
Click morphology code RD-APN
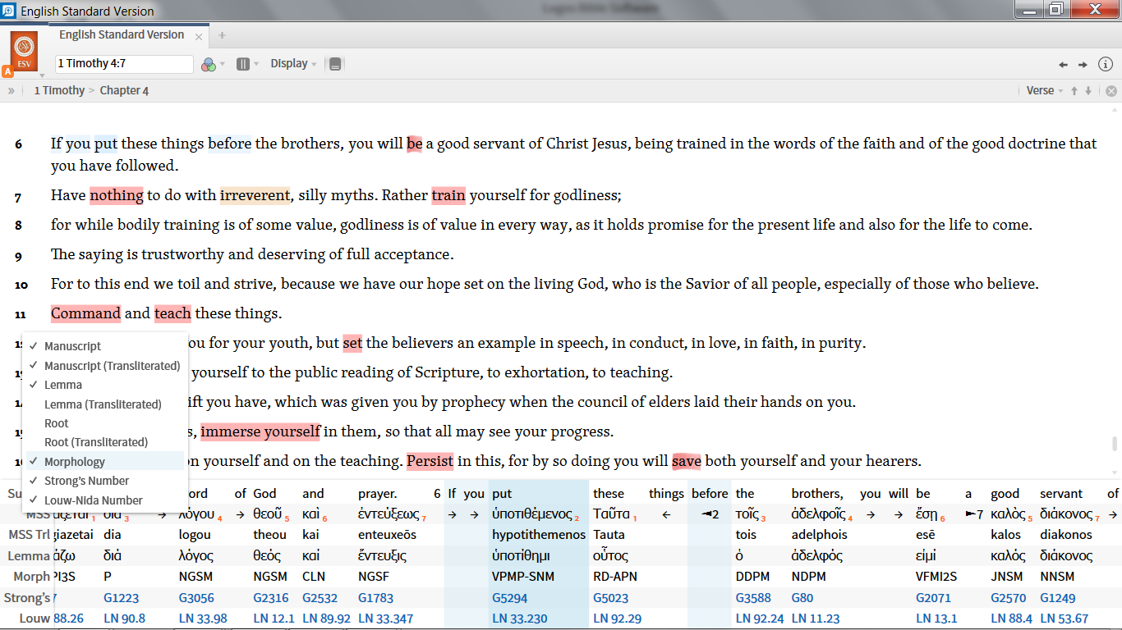tap(616, 577)
